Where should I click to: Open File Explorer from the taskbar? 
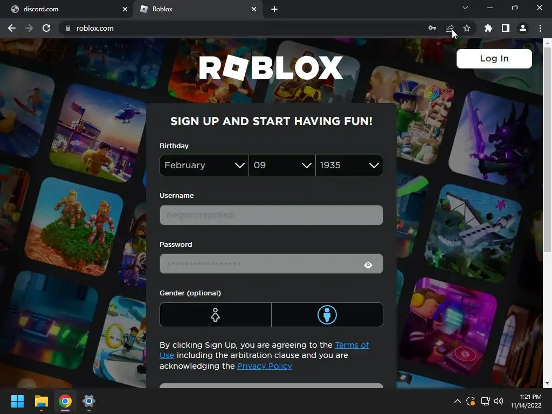coord(41,401)
